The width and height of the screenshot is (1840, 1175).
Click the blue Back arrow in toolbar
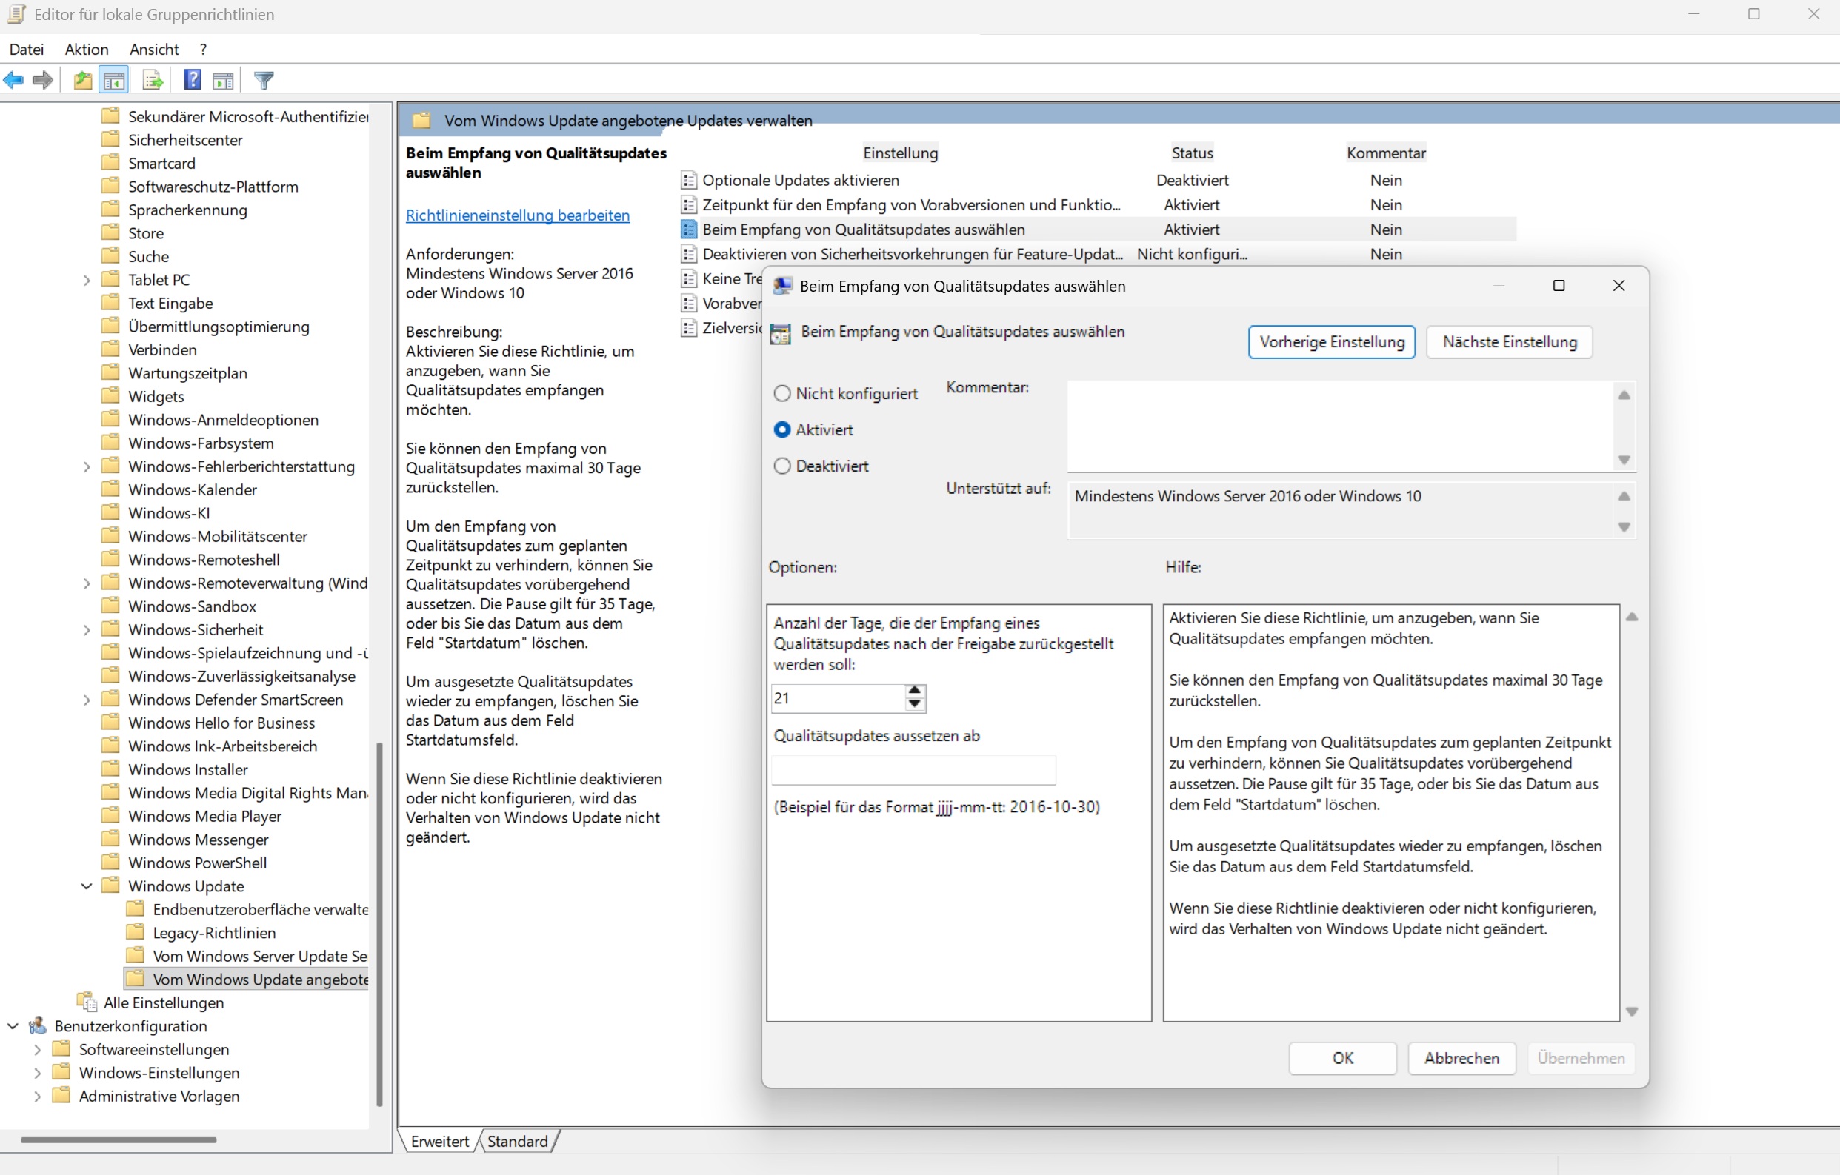(14, 80)
